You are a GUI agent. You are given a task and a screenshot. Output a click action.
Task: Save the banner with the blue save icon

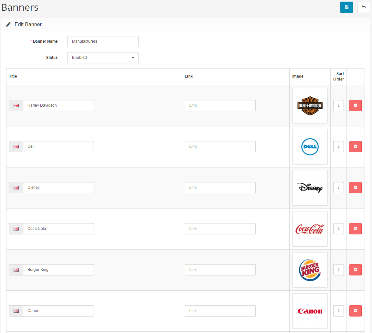[x=346, y=7]
